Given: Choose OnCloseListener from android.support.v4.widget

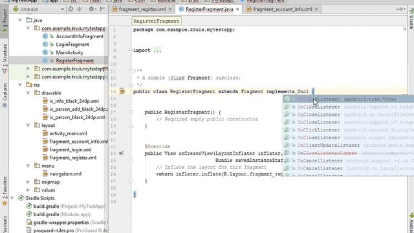Looking at the screenshot, I should coord(349,107).
